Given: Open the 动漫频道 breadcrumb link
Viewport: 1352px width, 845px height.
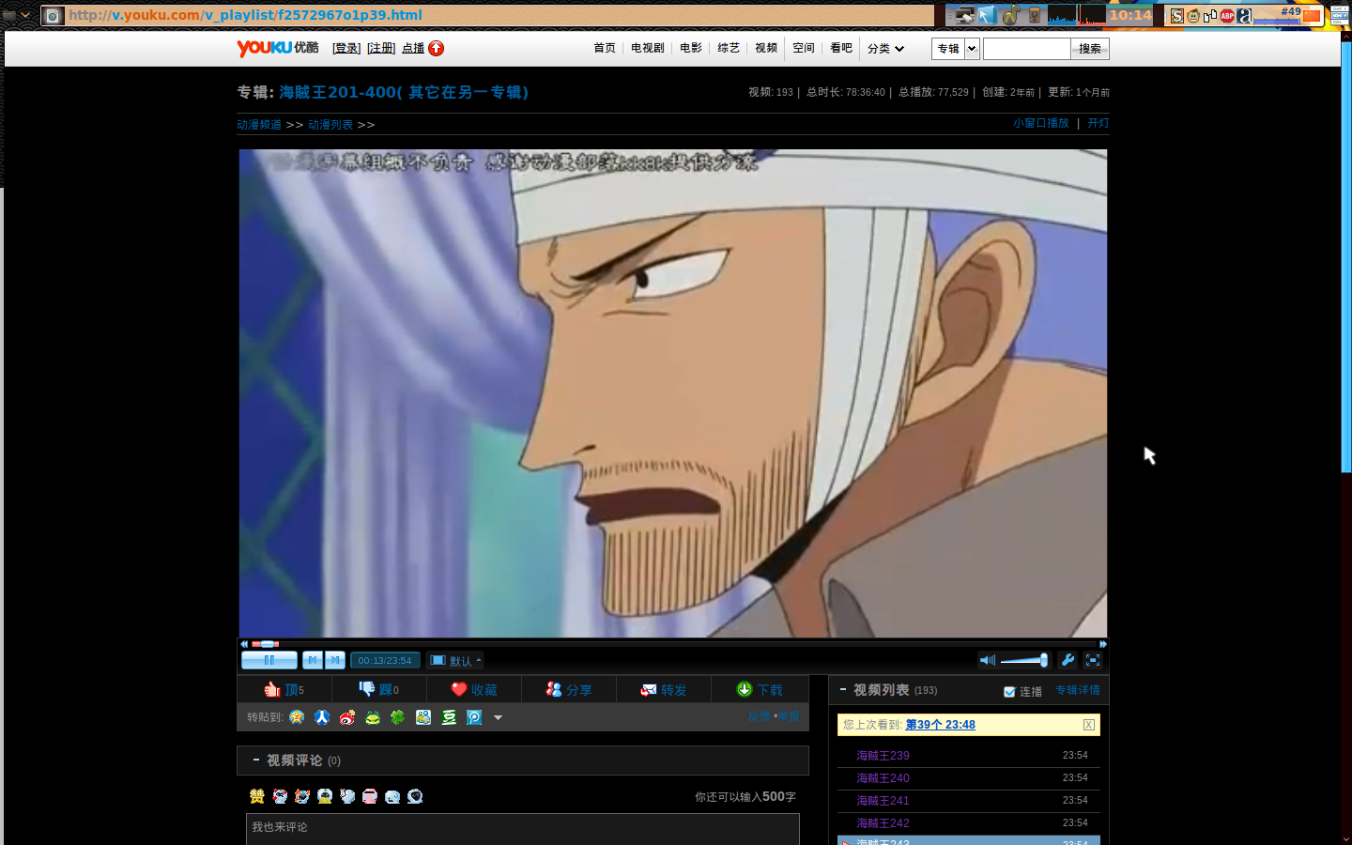Looking at the screenshot, I should coord(259,125).
